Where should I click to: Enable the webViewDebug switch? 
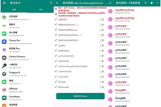(x=102, y=66)
